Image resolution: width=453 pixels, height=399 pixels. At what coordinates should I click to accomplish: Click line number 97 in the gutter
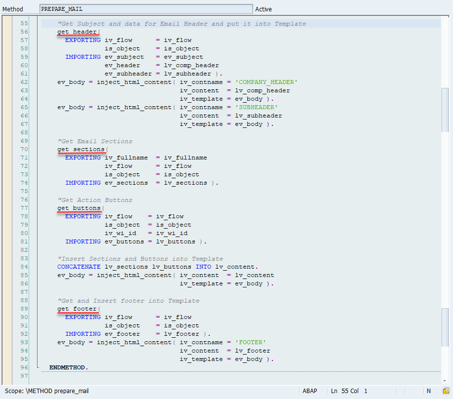pyautogui.click(x=24, y=376)
